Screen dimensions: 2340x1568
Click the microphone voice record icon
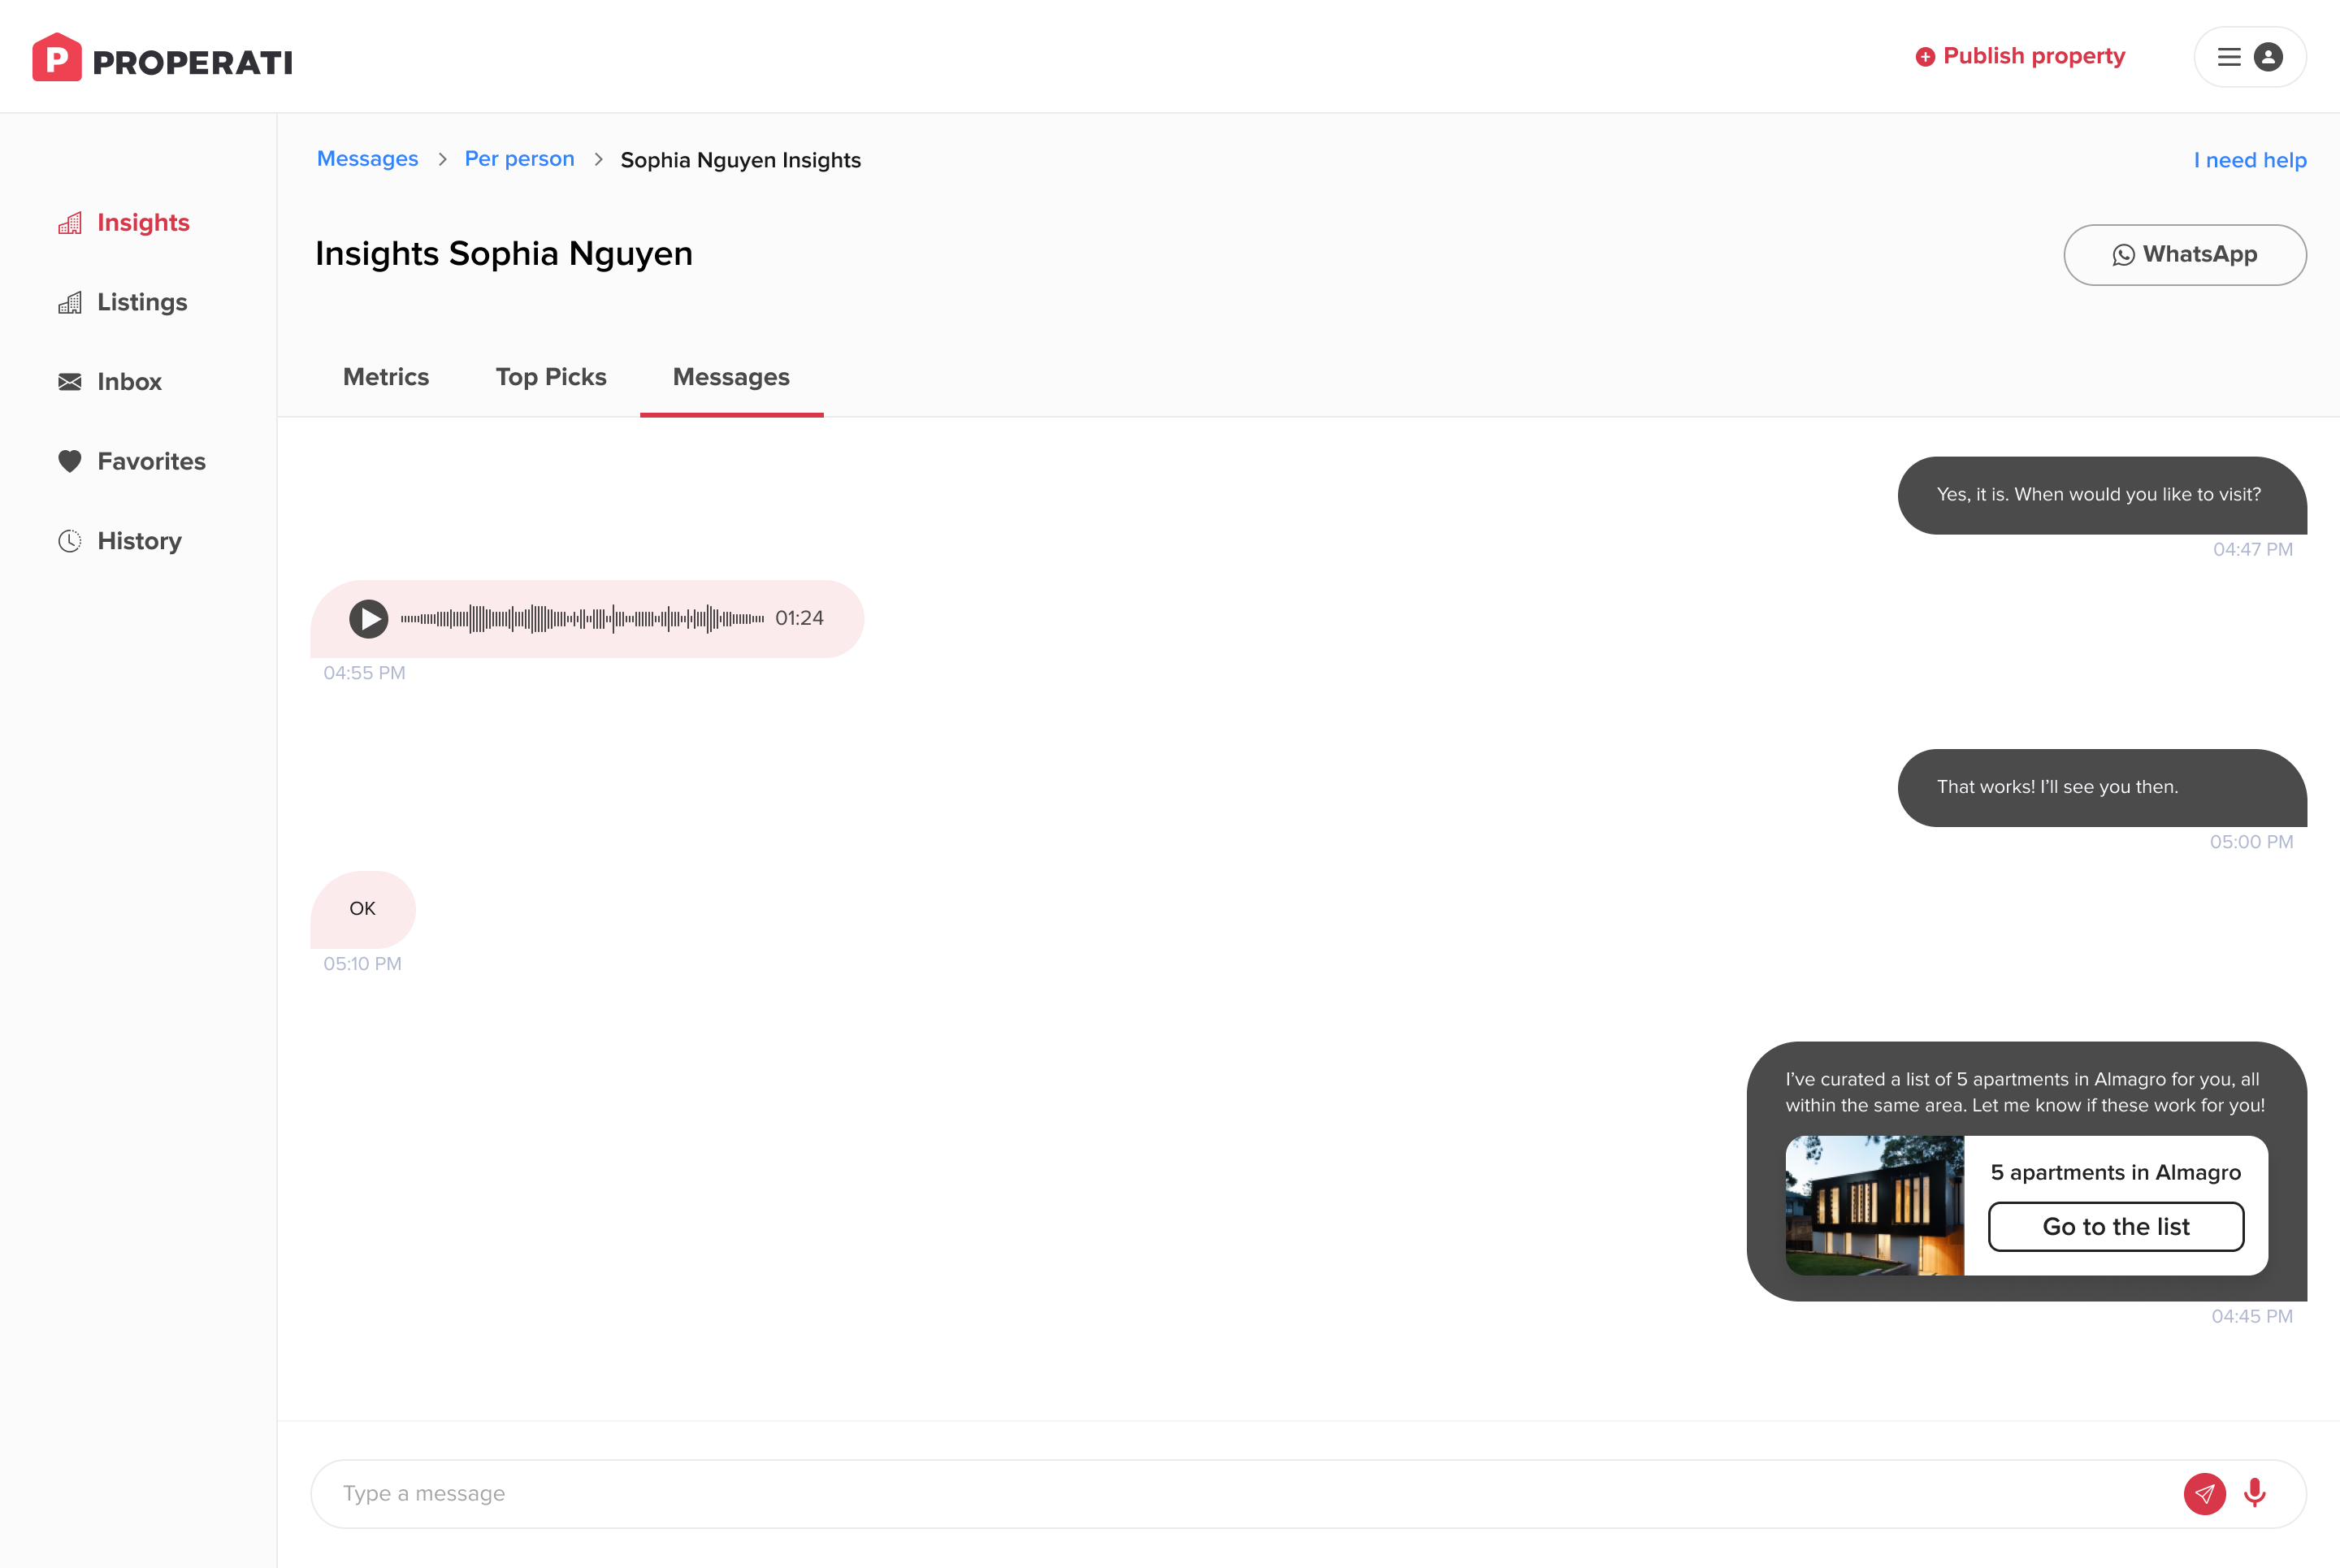(2254, 1493)
